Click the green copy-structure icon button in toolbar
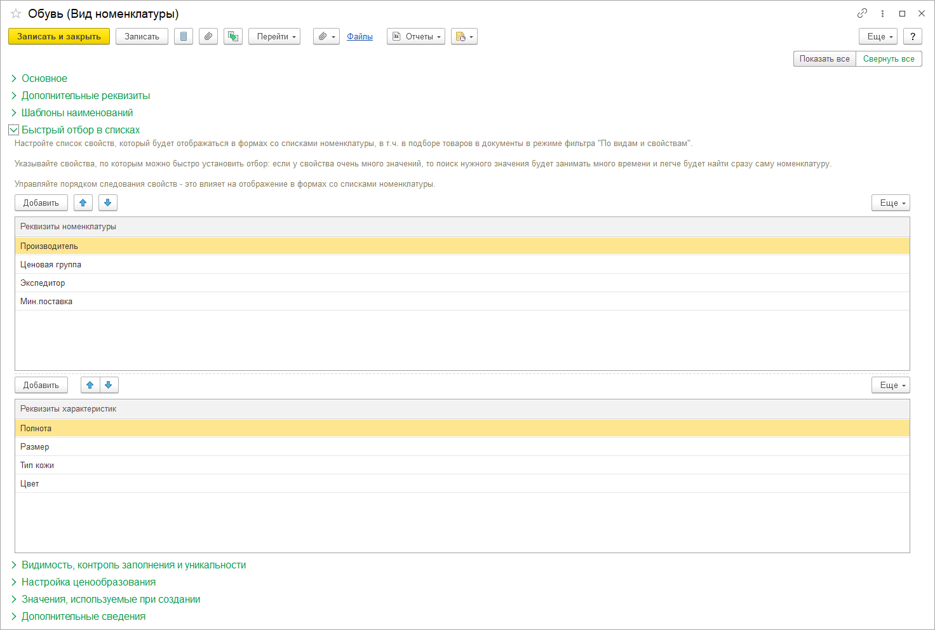This screenshot has height=630, width=935. (233, 37)
